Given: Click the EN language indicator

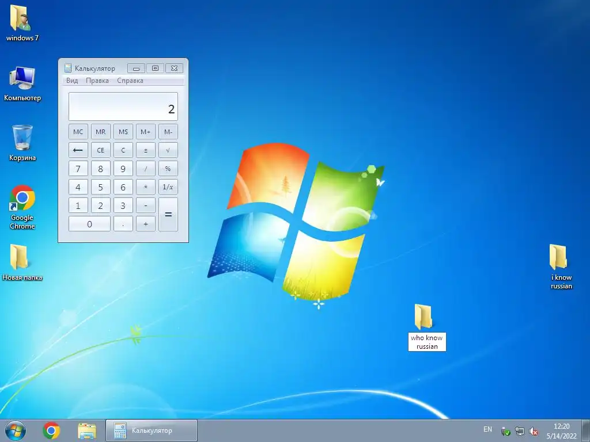Looking at the screenshot, I should 487,429.
